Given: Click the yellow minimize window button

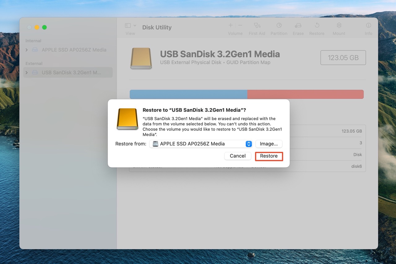Looking at the screenshot, I should [37, 27].
